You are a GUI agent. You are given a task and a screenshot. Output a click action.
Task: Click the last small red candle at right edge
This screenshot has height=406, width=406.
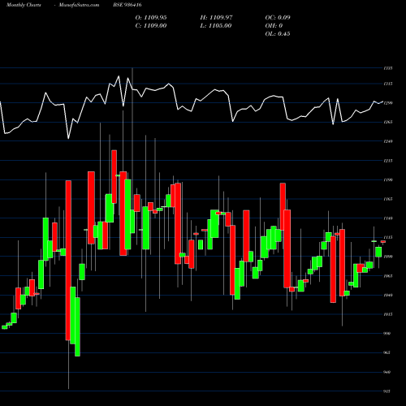point(383,242)
